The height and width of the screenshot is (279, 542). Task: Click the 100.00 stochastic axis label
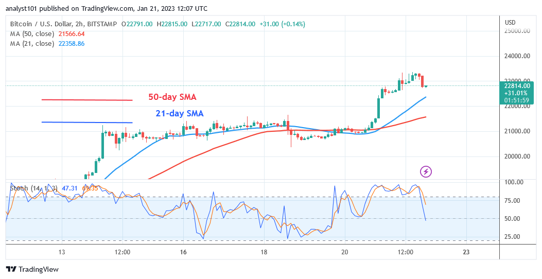coord(513,182)
